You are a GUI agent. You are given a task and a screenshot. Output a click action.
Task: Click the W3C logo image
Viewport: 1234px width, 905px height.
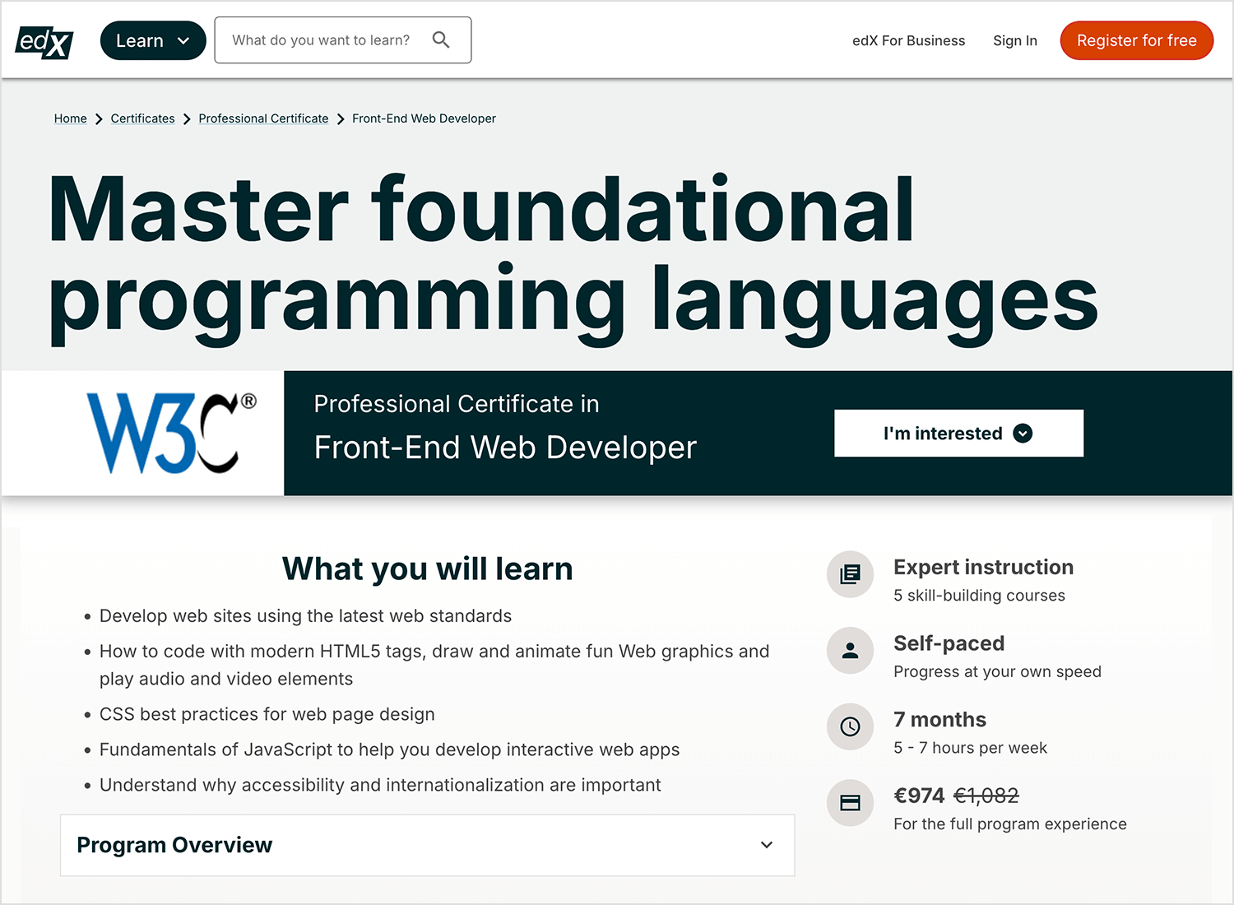tap(171, 433)
